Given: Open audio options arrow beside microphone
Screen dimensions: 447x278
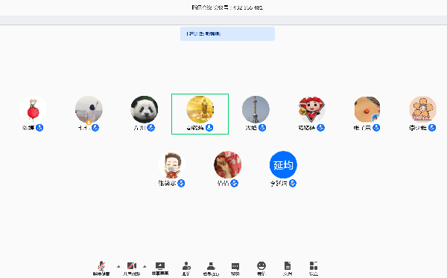Looking at the screenshot, I should pos(118,267).
